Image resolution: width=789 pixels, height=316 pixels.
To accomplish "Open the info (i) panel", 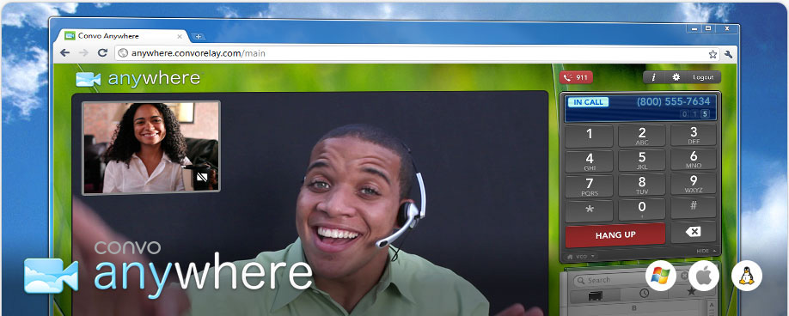I will click(x=654, y=77).
